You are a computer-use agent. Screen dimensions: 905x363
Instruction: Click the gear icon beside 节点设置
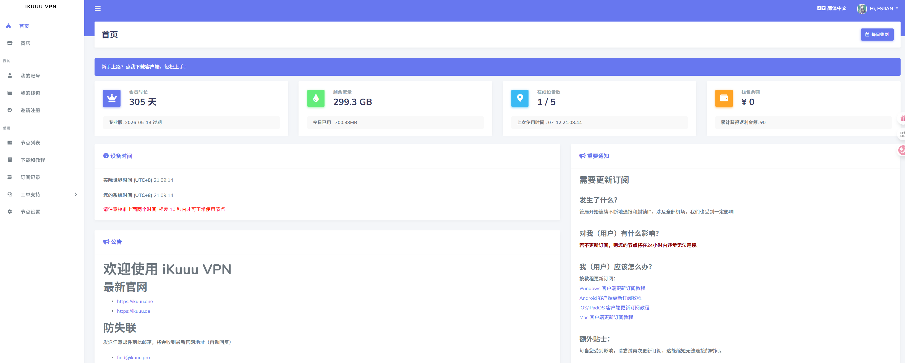(x=10, y=212)
